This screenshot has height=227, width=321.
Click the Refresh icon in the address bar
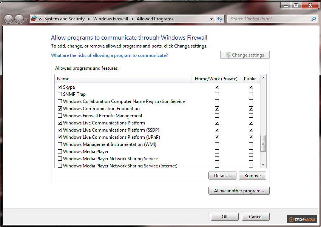[220, 19]
